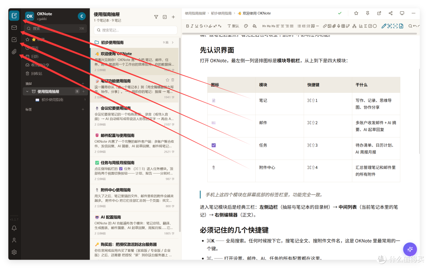Set Heading 3 style

click(x=273, y=26)
